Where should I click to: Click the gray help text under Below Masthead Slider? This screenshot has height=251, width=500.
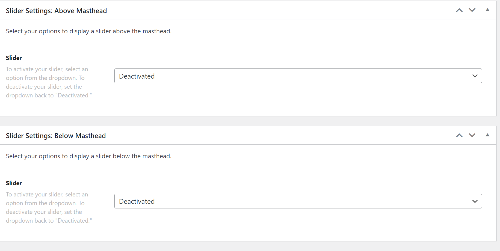click(x=49, y=207)
